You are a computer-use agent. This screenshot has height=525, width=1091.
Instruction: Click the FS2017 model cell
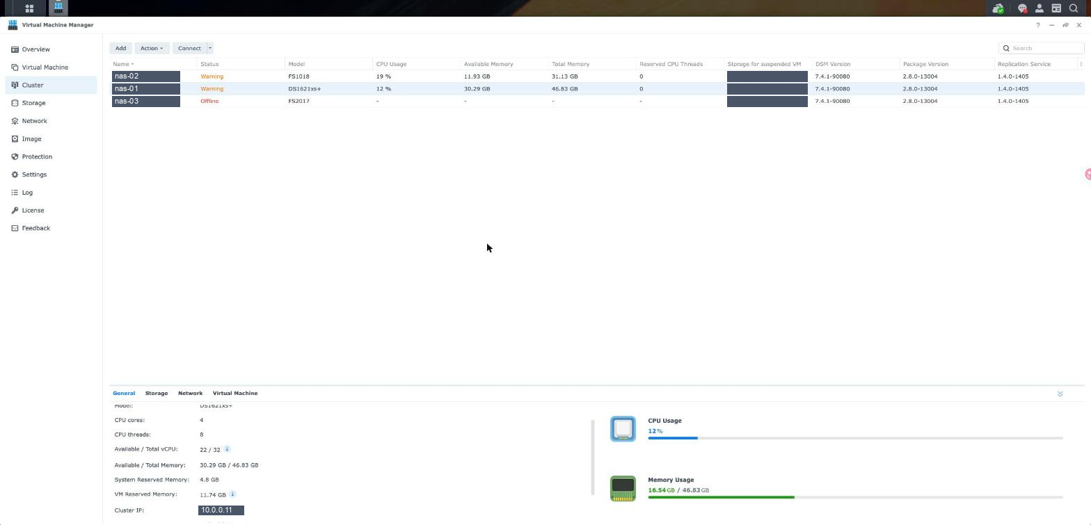[299, 102]
